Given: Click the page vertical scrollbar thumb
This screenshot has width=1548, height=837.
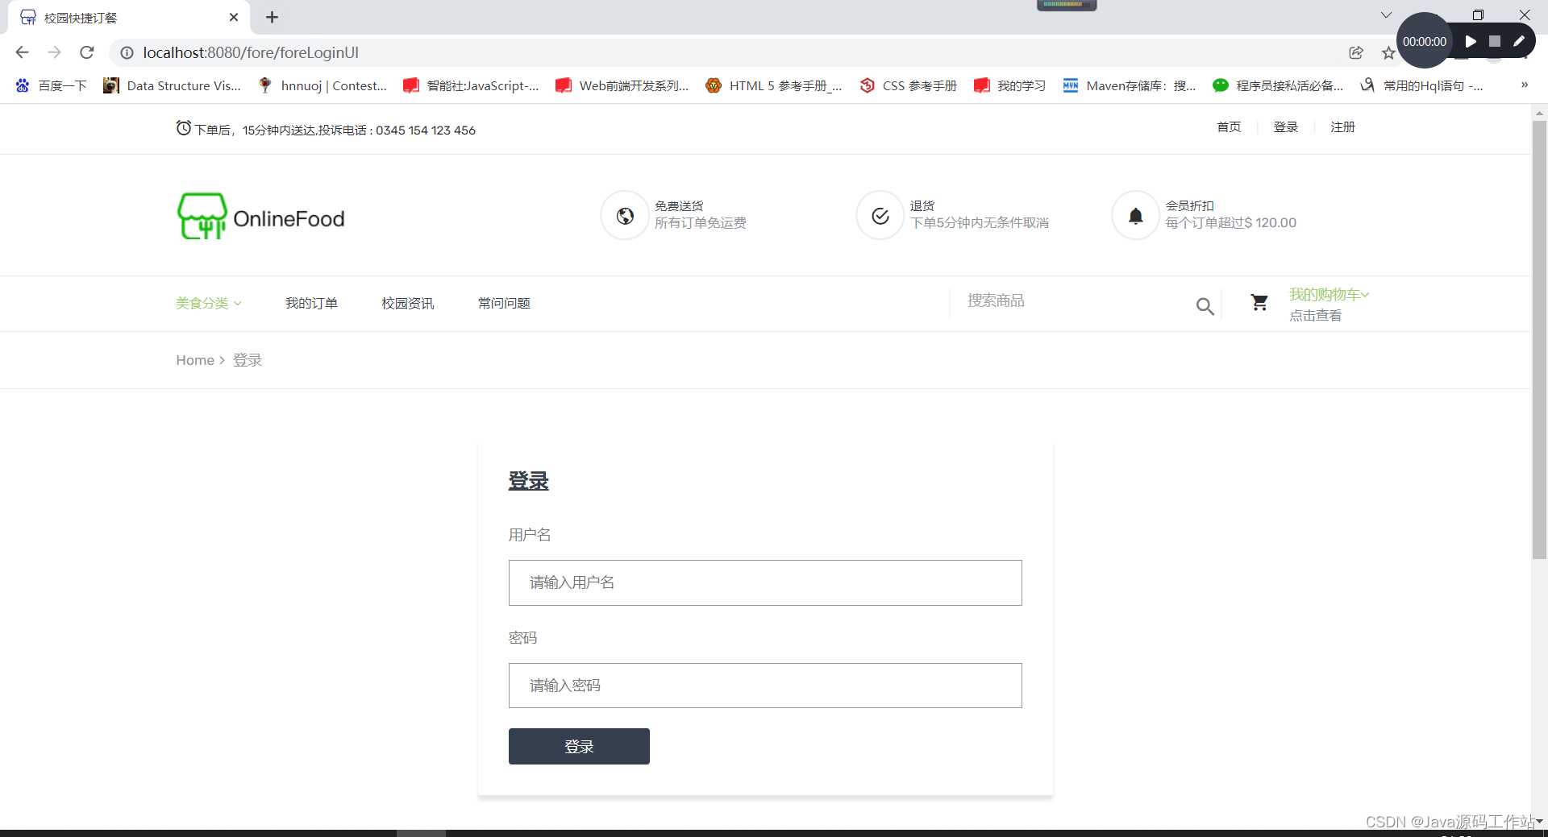Looking at the screenshot, I should tap(1539, 338).
